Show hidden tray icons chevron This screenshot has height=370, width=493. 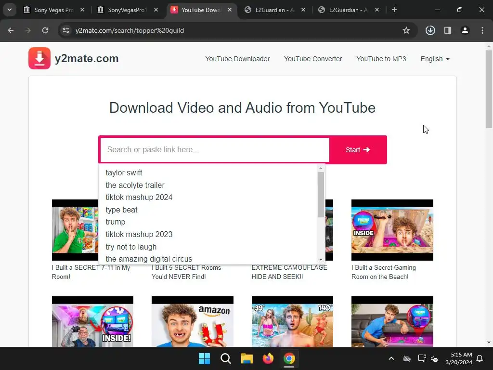pos(391,358)
